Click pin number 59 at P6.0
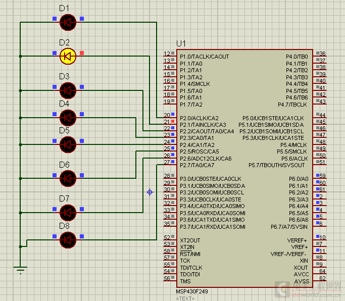 coord(323,176)
